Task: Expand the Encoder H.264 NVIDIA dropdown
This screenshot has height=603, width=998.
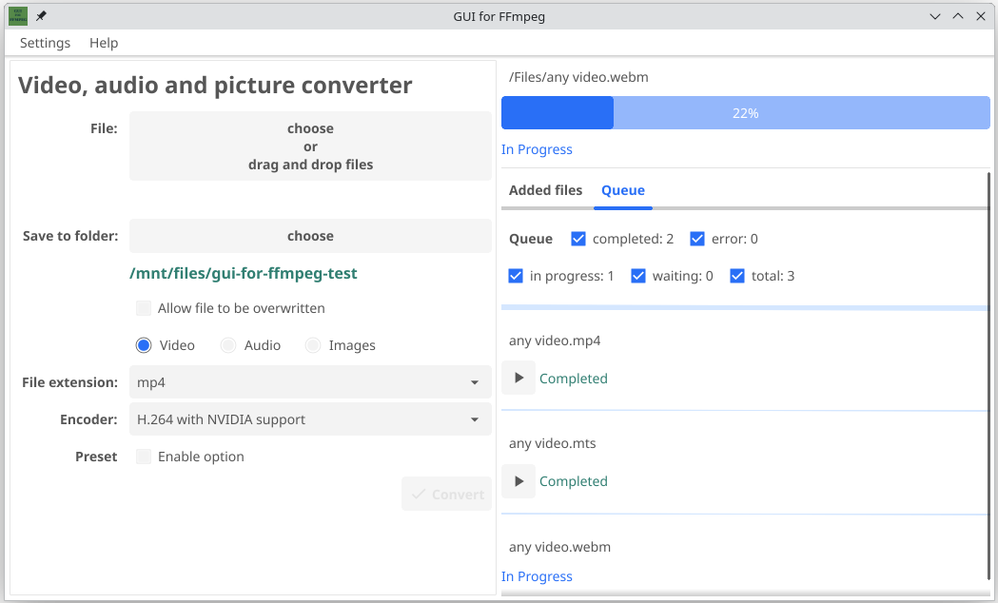Action: pyautogui.click(x=310, y=419)
